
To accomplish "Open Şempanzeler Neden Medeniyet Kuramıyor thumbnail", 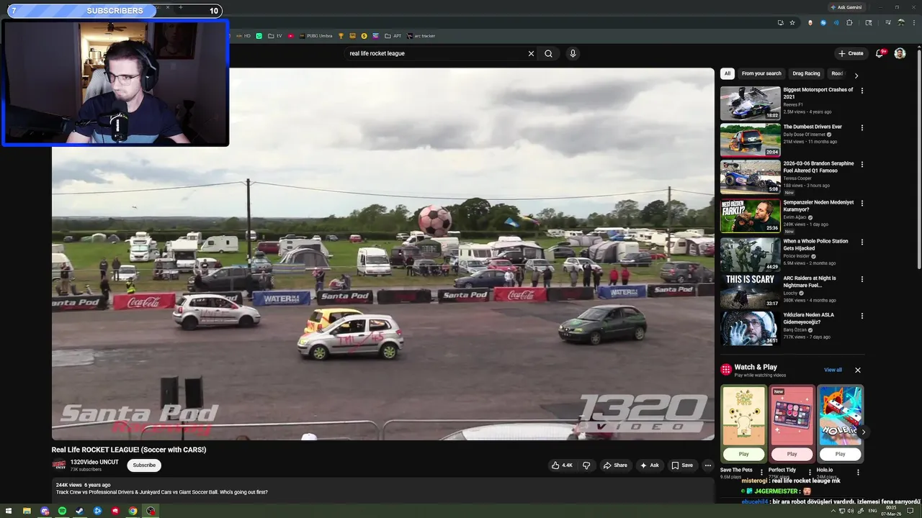I will tap(751, 216).
